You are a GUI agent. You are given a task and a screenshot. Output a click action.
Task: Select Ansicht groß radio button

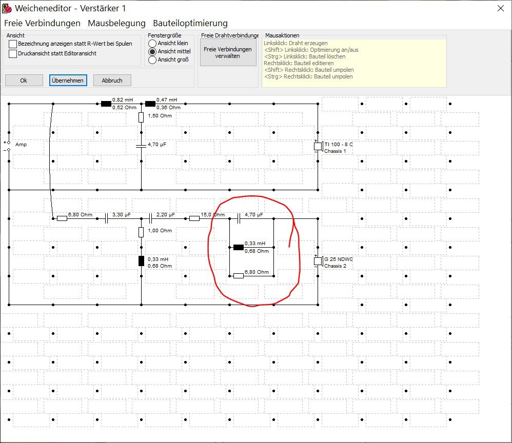pos(152,60)
